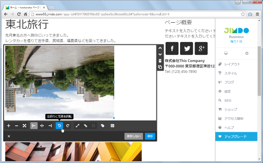
Task: Move element up with chevron
Action: pyautogui.click(x=160, y=48)
